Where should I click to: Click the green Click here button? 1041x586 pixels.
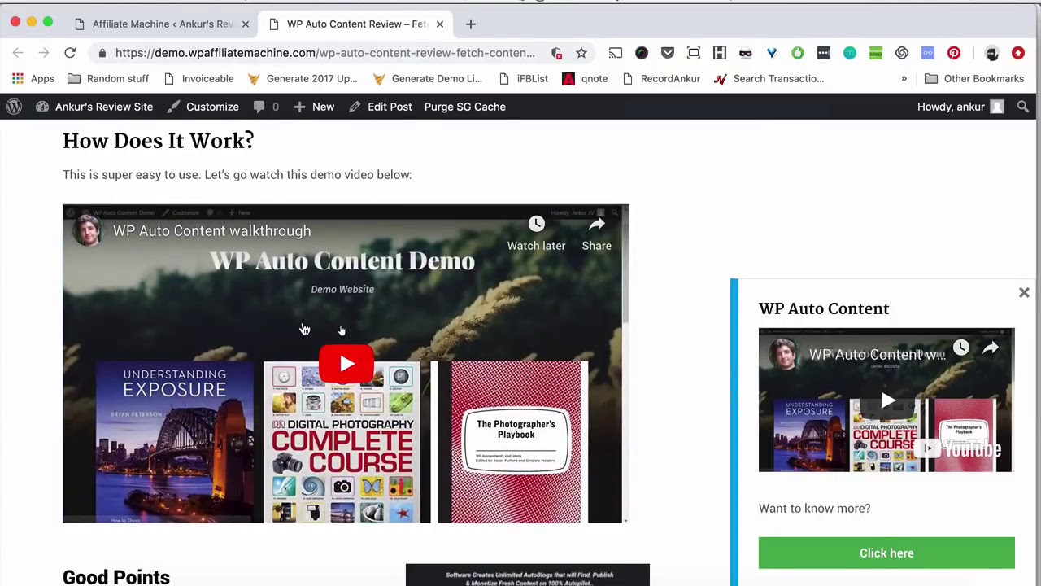click(886, 553)
